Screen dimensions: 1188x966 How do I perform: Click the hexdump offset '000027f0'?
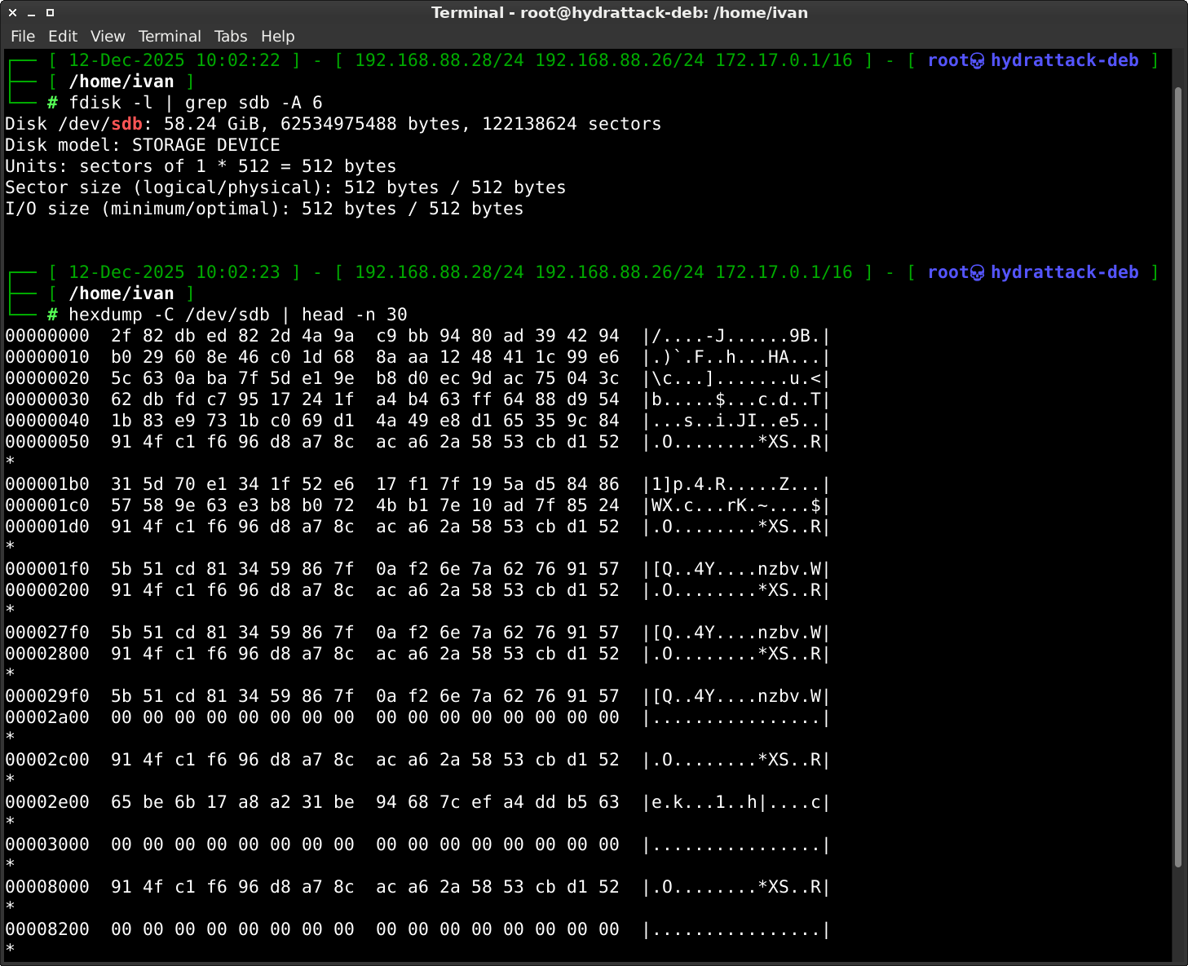click(x=47, y=633)
